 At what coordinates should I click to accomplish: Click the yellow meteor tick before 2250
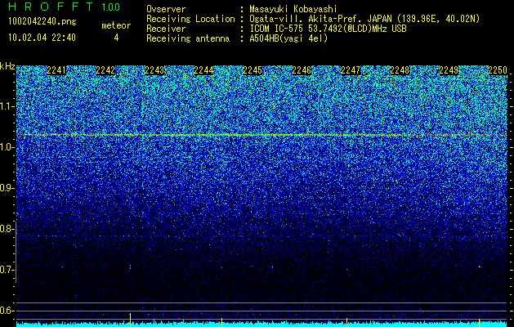(x=479, y=322)
